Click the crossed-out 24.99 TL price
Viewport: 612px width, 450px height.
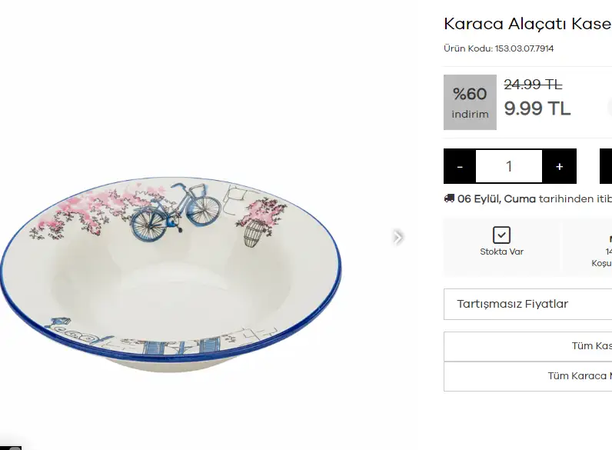pos(533,85)
